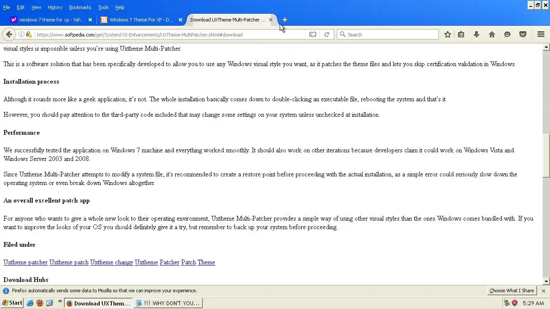
Task: Open the Uxtheme tag link
Action: click(x=147, y=262)
